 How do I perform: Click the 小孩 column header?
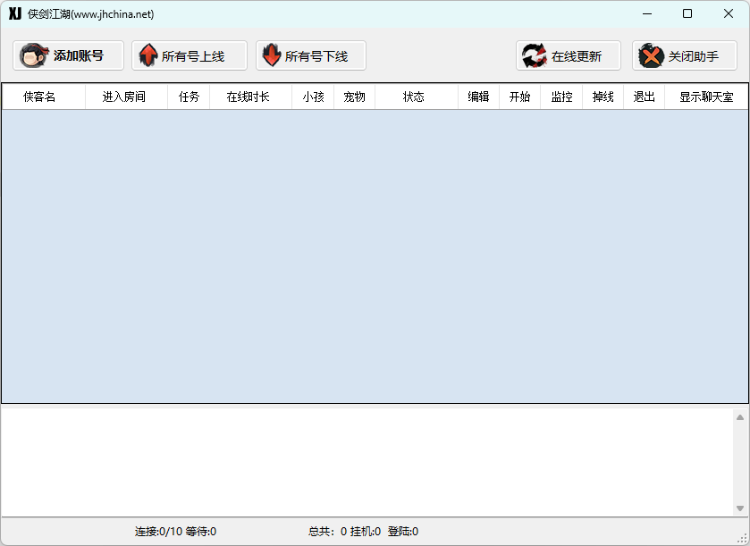313,97
